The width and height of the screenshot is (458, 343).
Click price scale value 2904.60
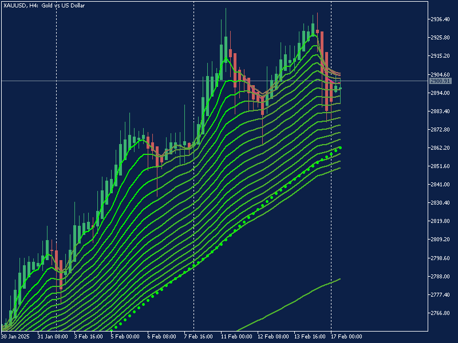click(x=440, y=75)
